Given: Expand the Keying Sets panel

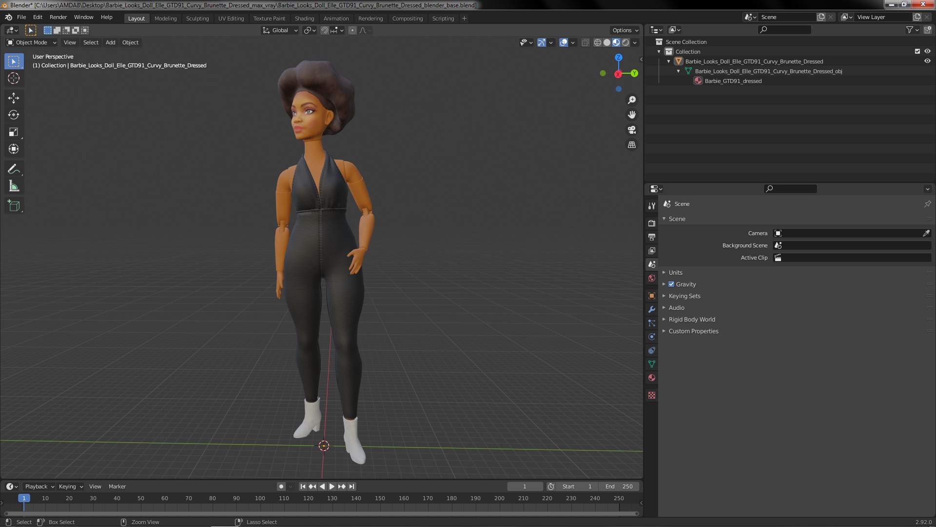Looking at the screenshot, I should point(684,296).
